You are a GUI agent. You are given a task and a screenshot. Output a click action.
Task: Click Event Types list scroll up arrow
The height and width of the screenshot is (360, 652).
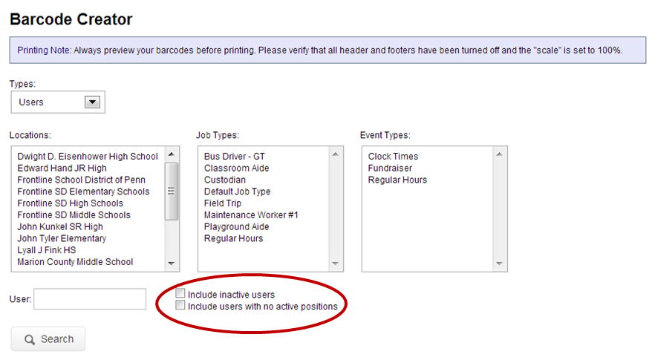coord(499,154)
